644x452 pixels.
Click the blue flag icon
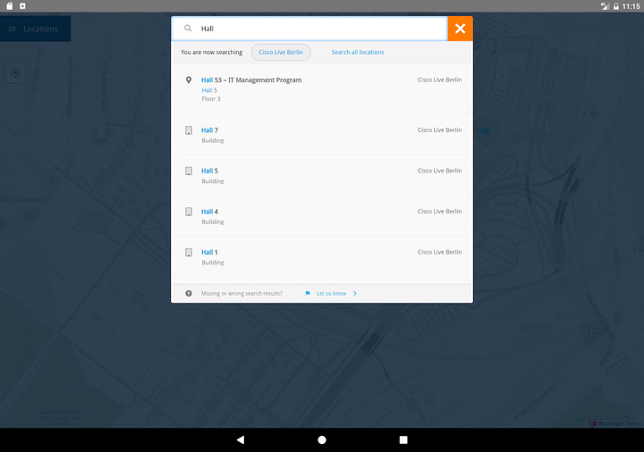coord(308,293)
